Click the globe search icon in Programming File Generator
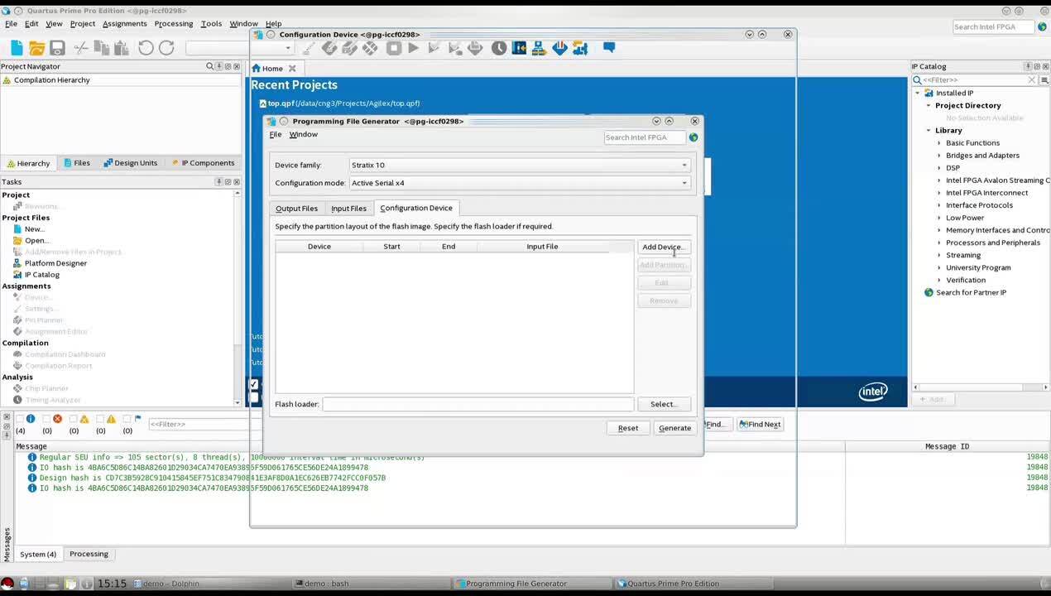Image resolution: width=1051 pixels, height=596 pixels. [x=693, y=137]
